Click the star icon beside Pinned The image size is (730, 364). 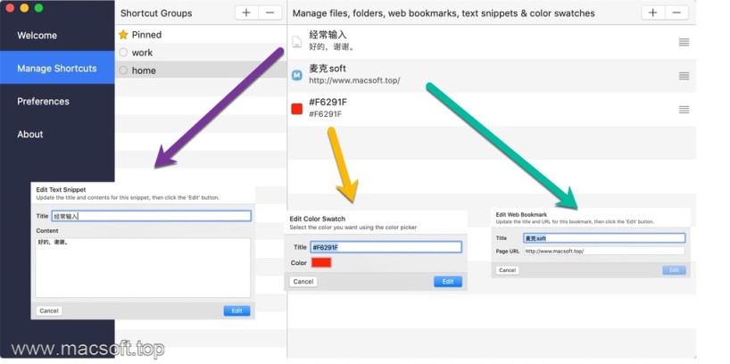(123, 35)
